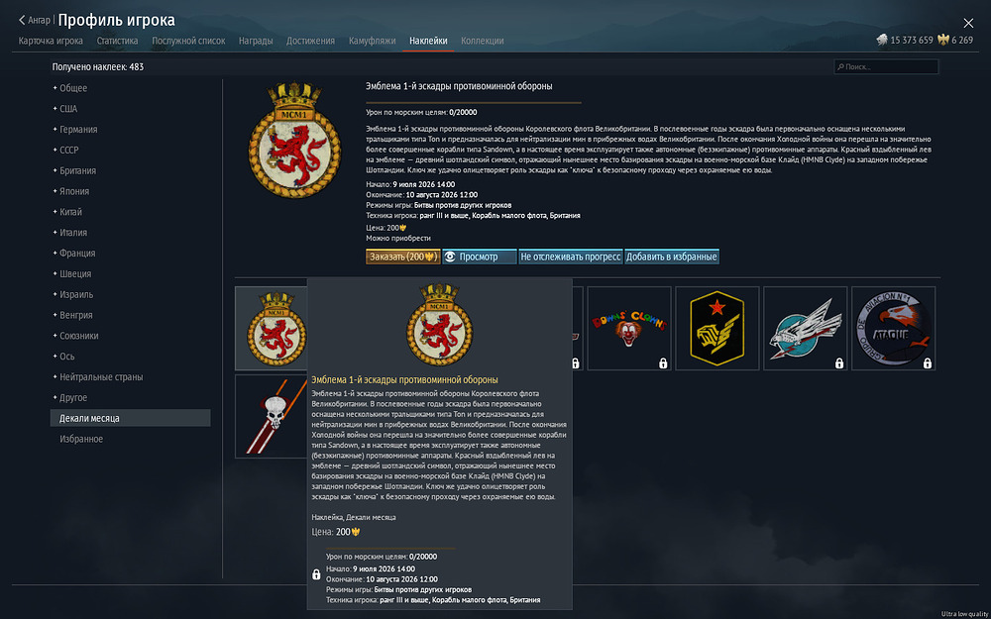Image resolution: width=991 pixels, height=619 pixels.
Task: Select the Наклейки tab
Action: click(x=428, y=41)
